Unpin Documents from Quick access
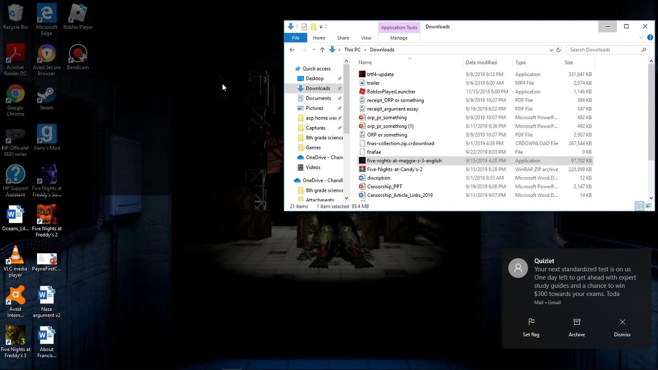 coord(339,98)
